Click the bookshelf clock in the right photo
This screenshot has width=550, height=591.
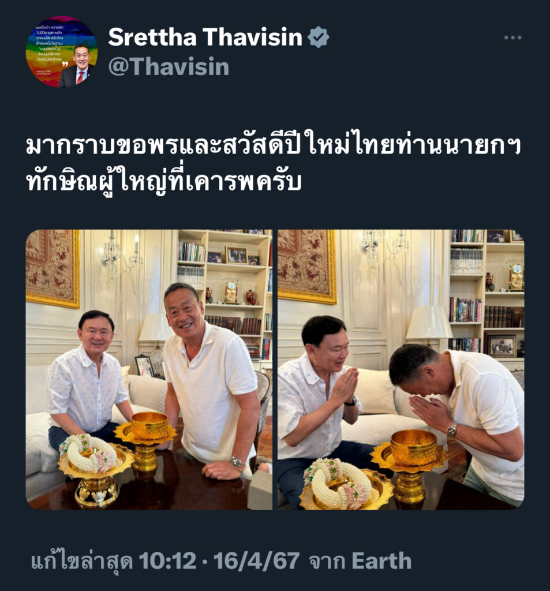tap(516, 276)
